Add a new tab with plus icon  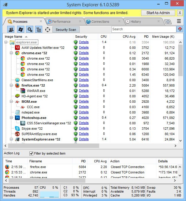coord(168,22)
